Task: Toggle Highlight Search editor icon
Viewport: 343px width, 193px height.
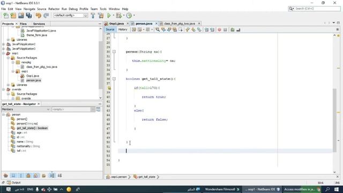Action: (175, 29)
